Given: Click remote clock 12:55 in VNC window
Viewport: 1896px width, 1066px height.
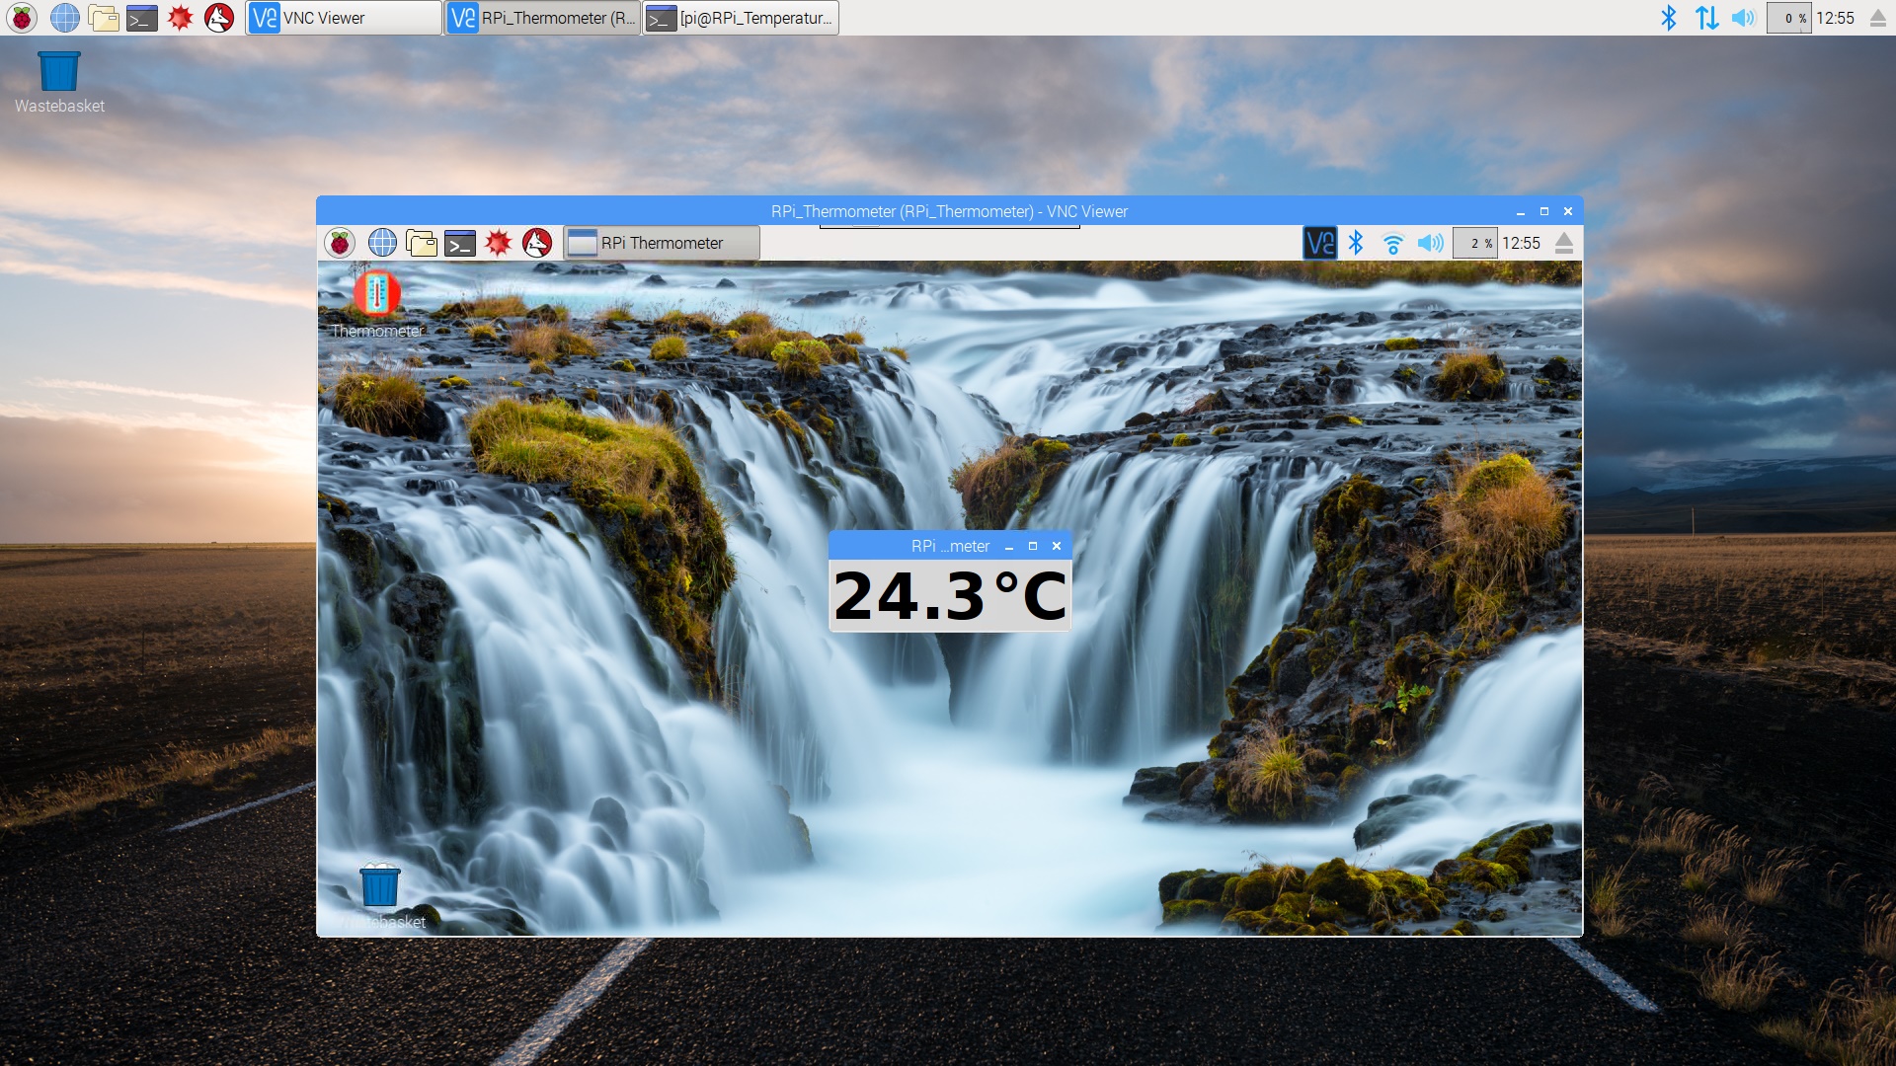Looking at the screenshot, I should (x=1522, y=243).
